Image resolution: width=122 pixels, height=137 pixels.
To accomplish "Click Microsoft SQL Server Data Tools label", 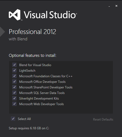I will click(42, 93).
